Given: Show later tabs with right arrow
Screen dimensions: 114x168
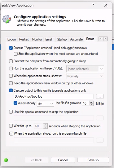Looking at the screenshot, I should tap(105, 39).
